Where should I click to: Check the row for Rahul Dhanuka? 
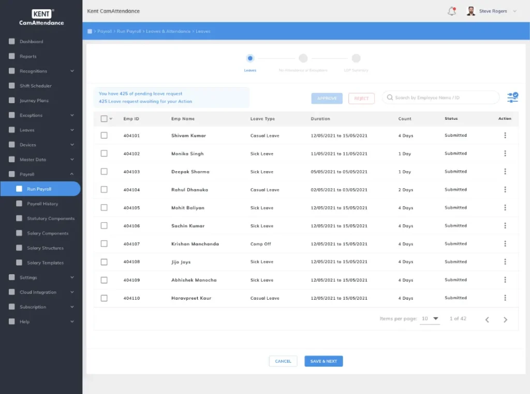coord(104,190)
